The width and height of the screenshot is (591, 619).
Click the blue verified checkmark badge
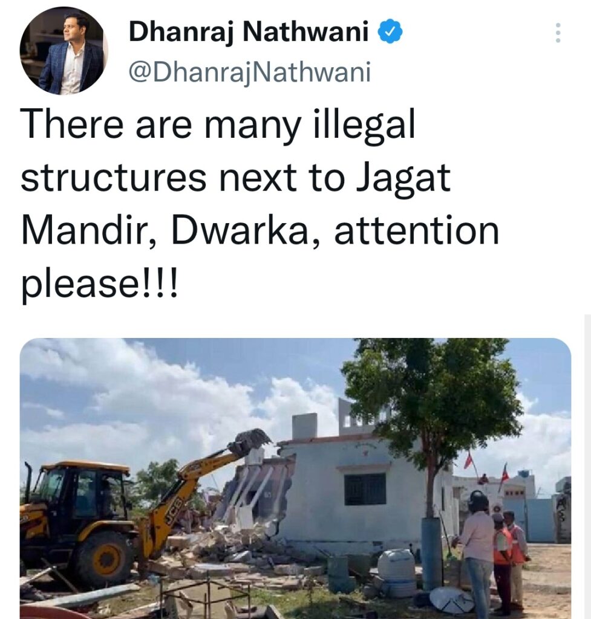390,32
